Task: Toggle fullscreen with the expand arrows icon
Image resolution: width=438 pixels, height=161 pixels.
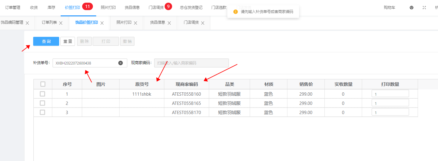Action: point(424,8)
